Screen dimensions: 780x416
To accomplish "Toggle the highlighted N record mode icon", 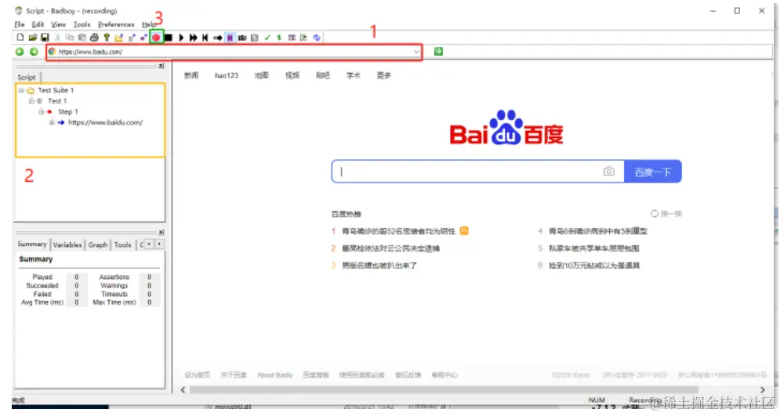I will point(230,38).
